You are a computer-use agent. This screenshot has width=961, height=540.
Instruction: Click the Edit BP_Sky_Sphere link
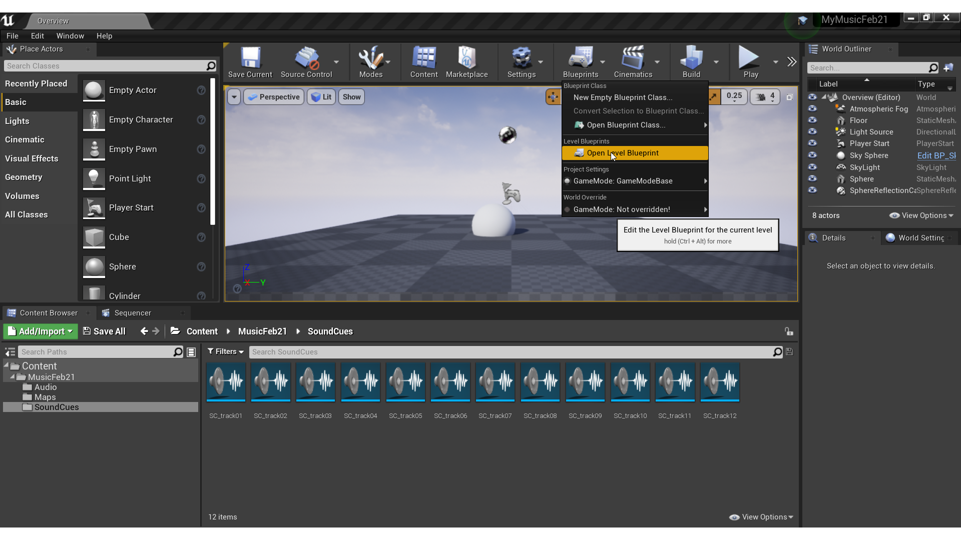point(936,155)
